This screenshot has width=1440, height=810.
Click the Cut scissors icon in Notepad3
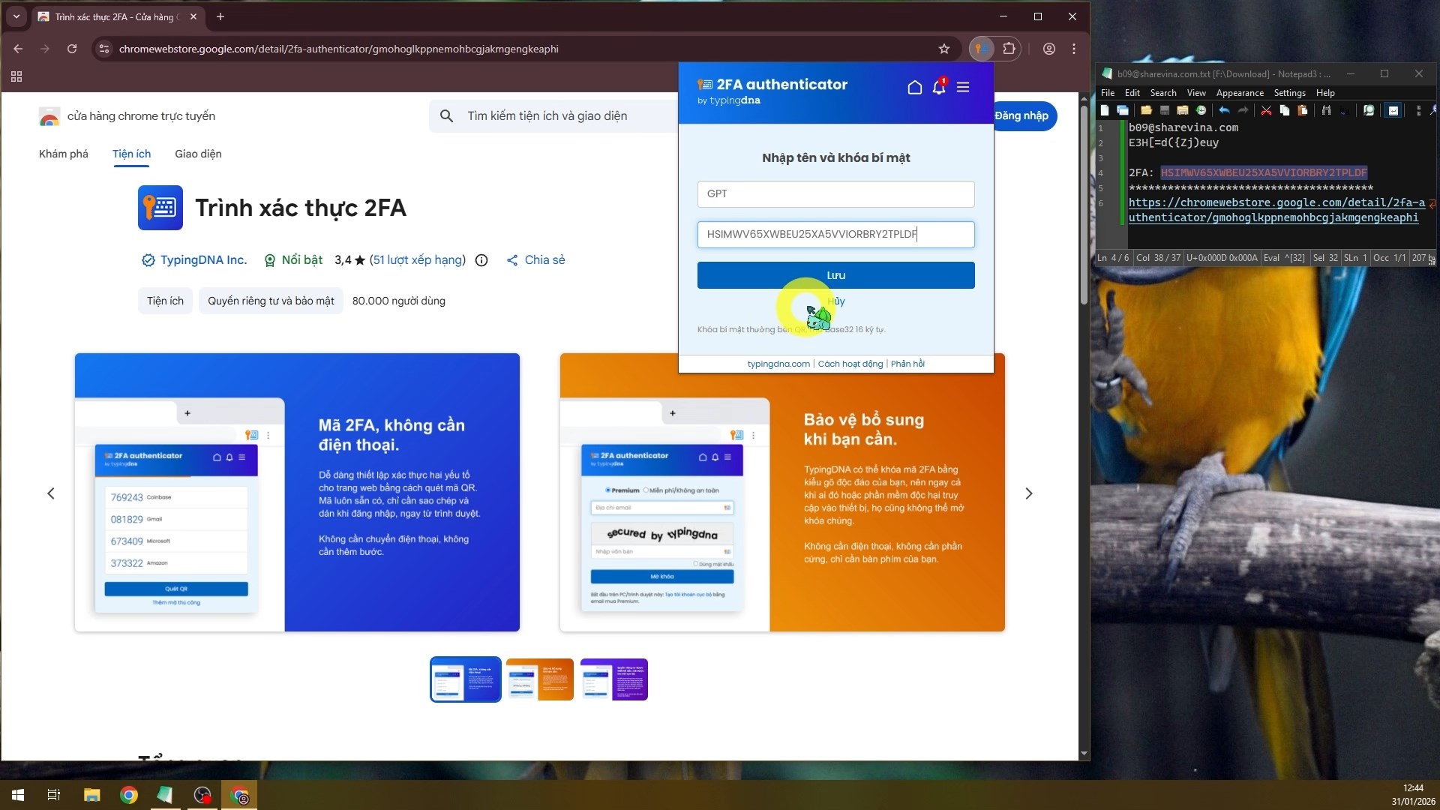point(1266,110)
